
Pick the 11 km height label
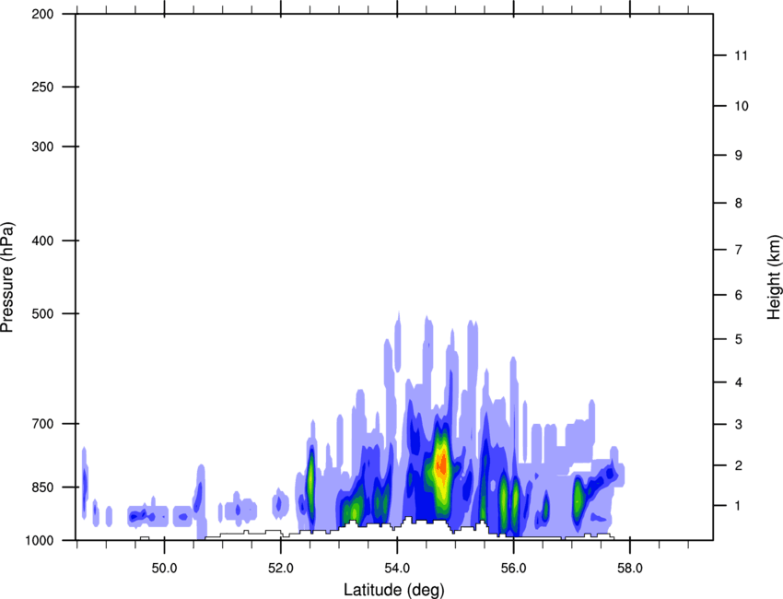[741, 55]
